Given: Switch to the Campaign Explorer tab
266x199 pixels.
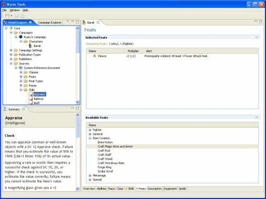Looking at the screenshot, I should (49, 22).
